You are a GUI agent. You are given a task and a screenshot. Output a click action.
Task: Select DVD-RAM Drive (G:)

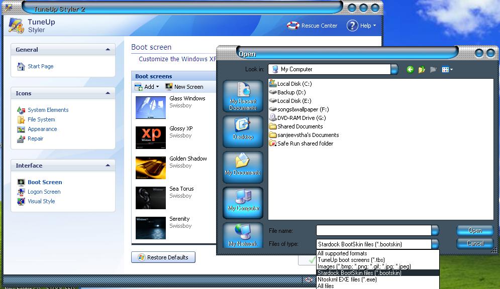coord(297,118)
